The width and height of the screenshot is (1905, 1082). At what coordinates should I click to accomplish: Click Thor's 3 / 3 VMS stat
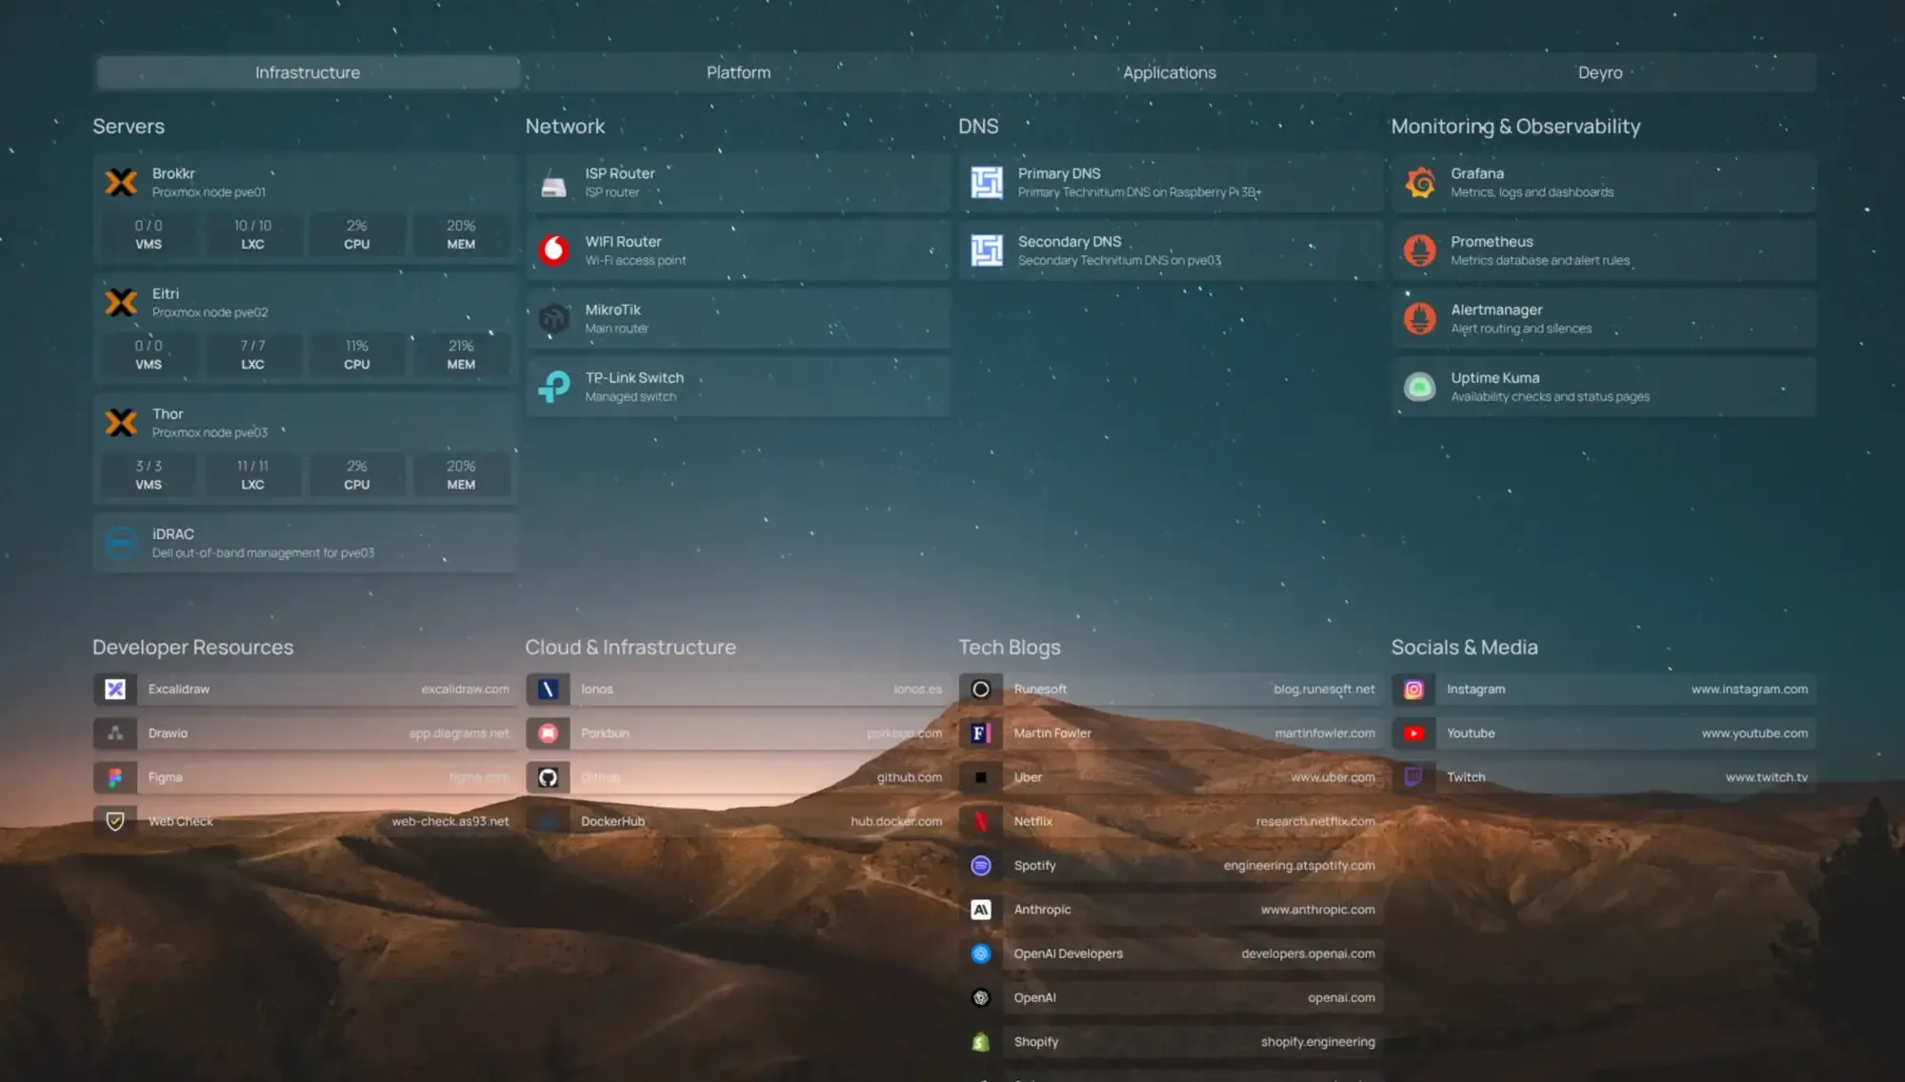click(149, 474)
